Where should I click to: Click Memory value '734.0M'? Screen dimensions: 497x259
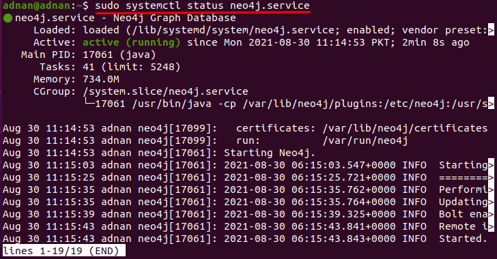[x=101, y=80]
